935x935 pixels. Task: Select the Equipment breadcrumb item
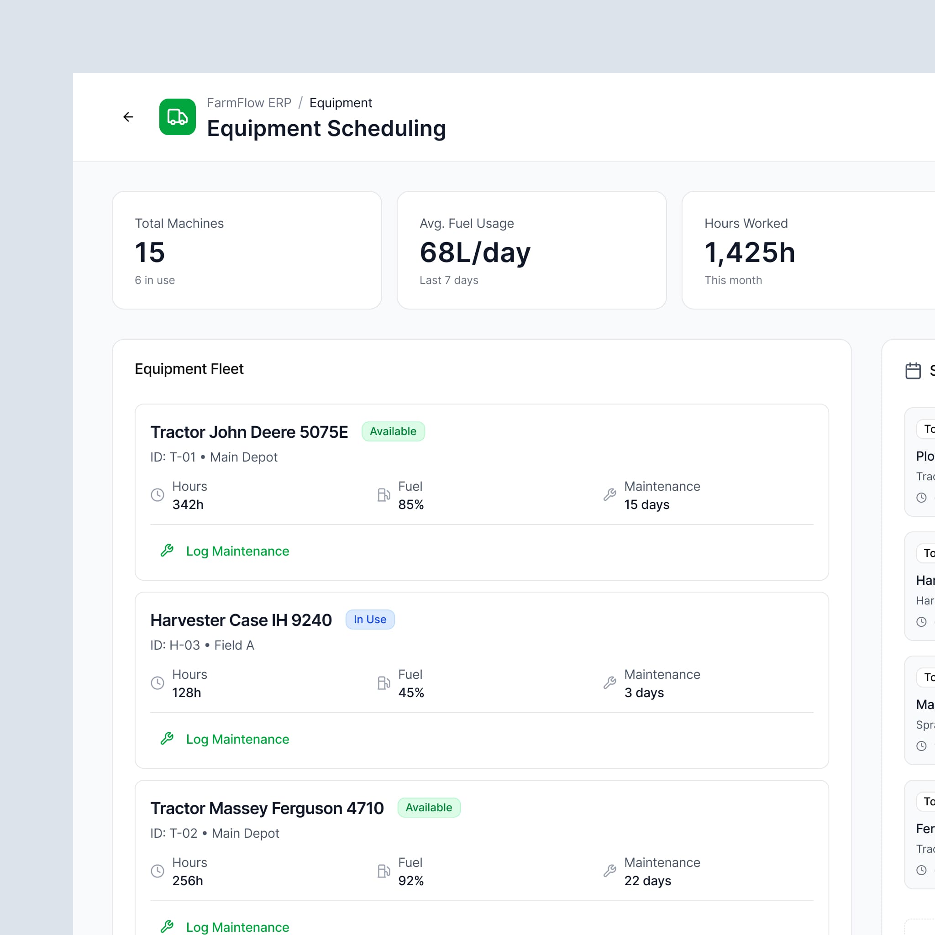(340, 103)
